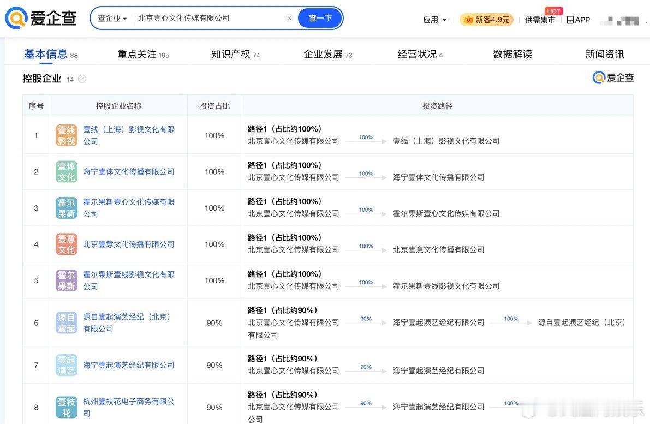Open 海宁壹起演艺经纪有限公司 link in name column
Screen dimensions: 650x424
pos(128,365)
